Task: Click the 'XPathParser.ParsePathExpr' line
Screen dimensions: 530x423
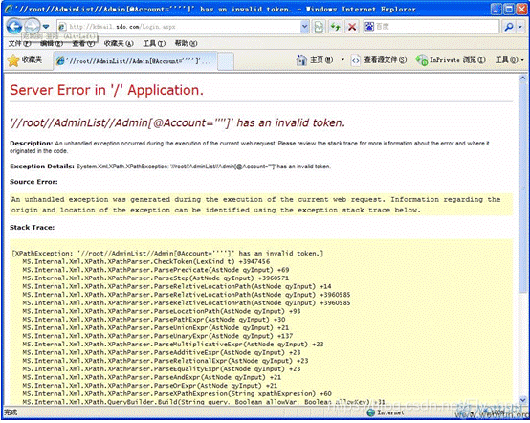Action: pyautogui.click(x=154, y=320)
